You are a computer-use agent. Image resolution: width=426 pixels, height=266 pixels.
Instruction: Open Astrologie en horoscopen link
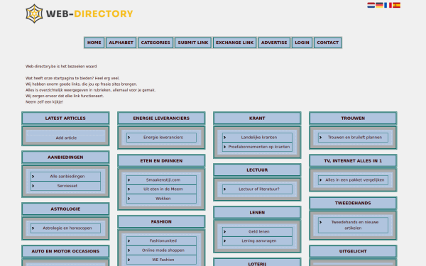pos(67,228)
